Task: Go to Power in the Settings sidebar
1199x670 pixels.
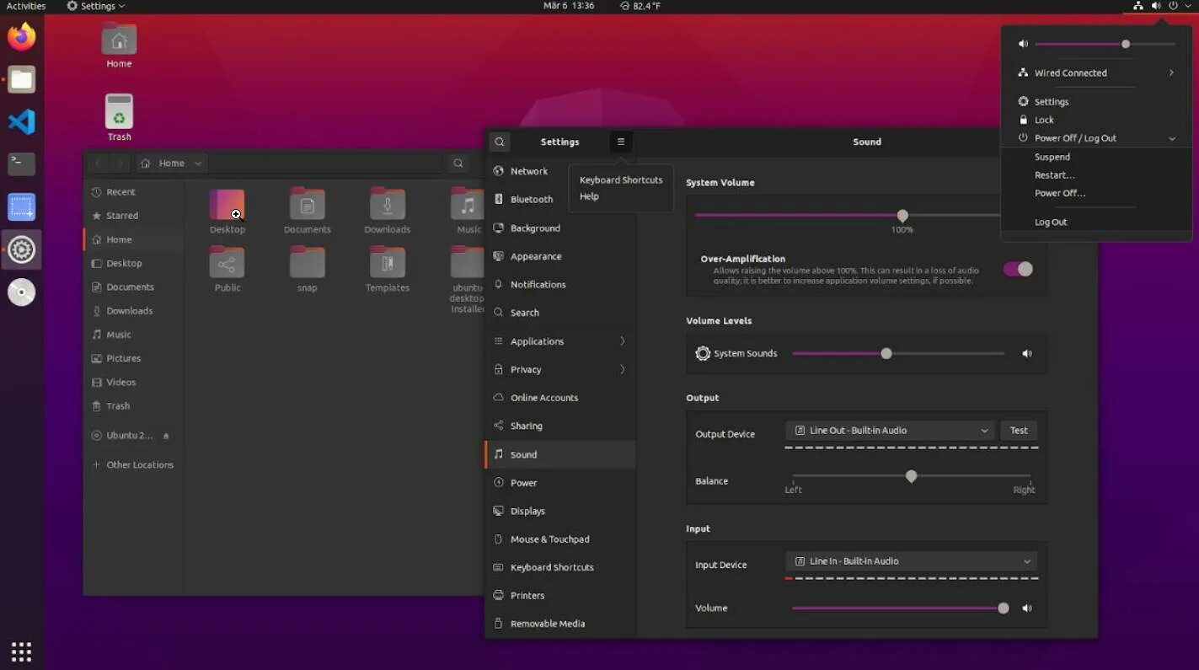Action: point(560,483)
